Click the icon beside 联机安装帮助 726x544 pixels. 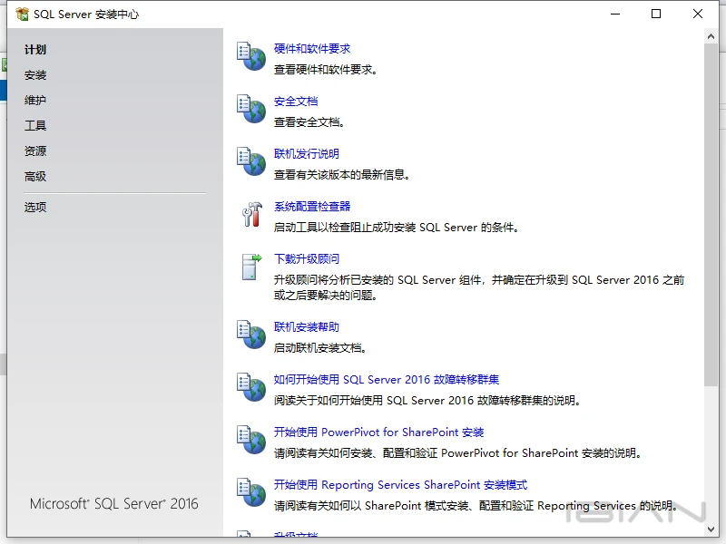coord(251,335)
